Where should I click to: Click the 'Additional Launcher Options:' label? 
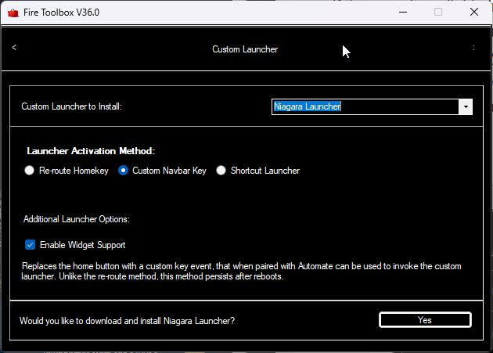[77, 219]
